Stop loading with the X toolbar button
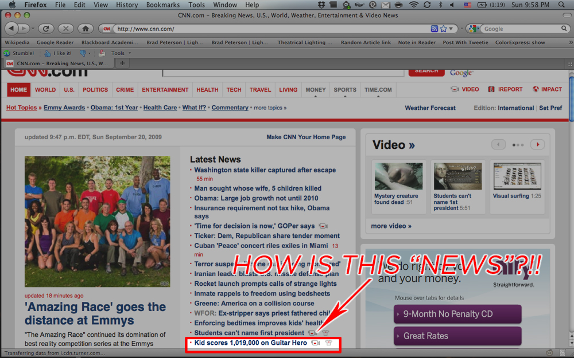The height and width of the screenshot is (358, 574). tap(66, 29)
